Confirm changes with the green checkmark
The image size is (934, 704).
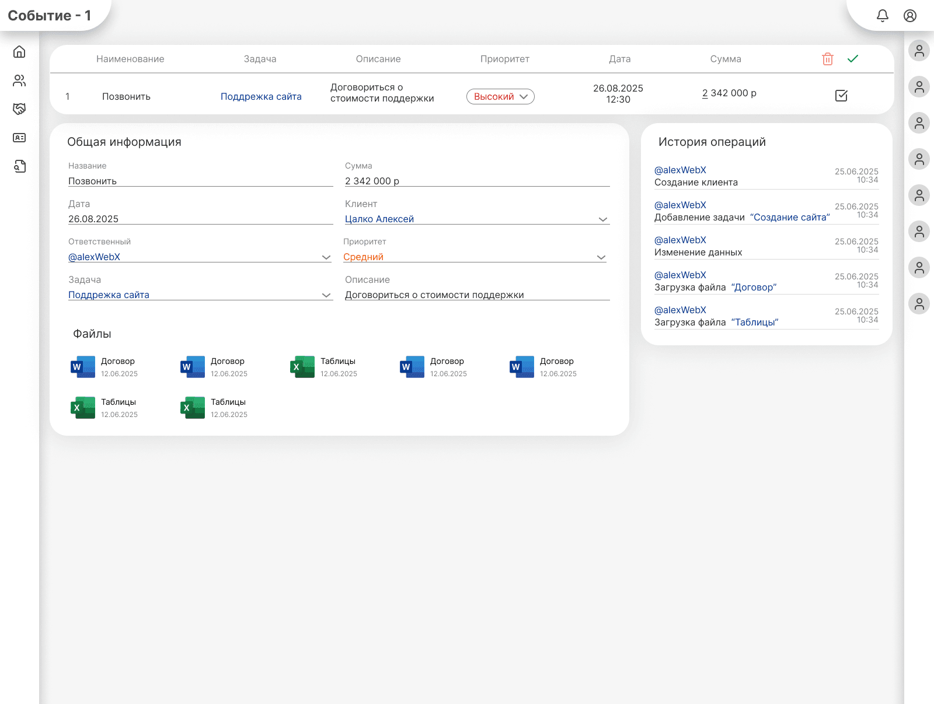pos(853,58)
